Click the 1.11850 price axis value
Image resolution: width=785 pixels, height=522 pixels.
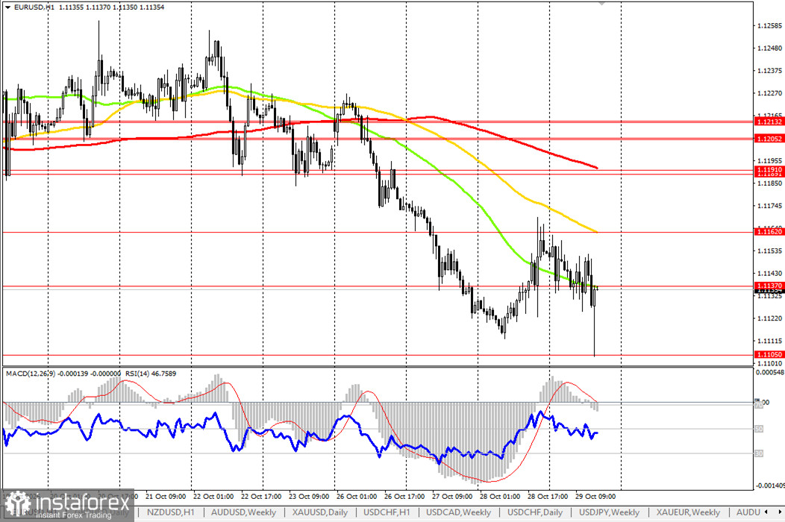(769, 183)
